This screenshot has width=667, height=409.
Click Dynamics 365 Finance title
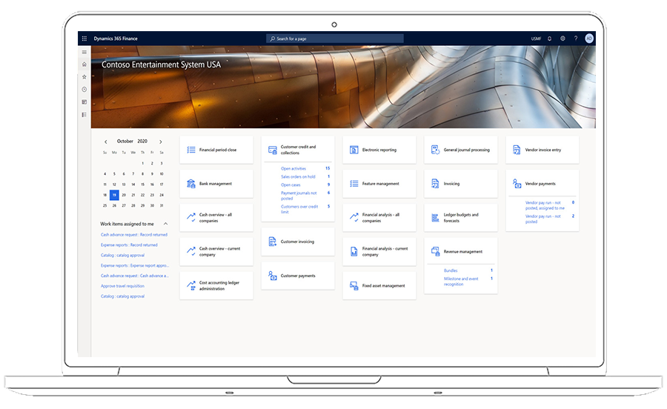[116, 39]
